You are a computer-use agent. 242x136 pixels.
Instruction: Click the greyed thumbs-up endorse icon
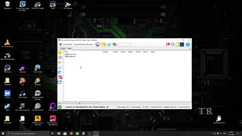pos(60,67)
